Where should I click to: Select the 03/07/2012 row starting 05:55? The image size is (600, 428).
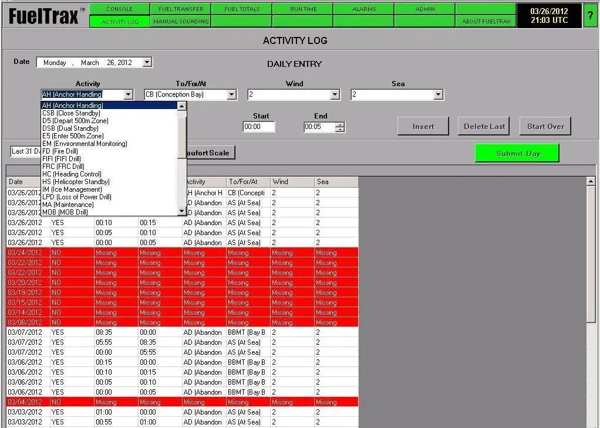pos(182,342)
